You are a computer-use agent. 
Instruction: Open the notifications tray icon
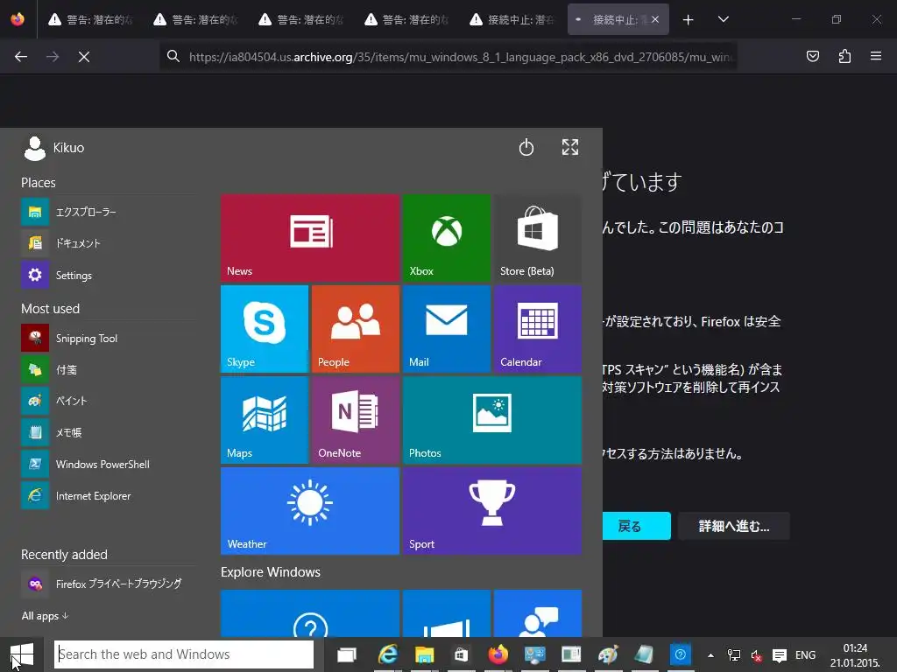(x=779, y=655)
